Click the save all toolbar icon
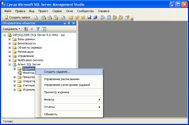Screen dimensions: 189x125 pos(95,18)
